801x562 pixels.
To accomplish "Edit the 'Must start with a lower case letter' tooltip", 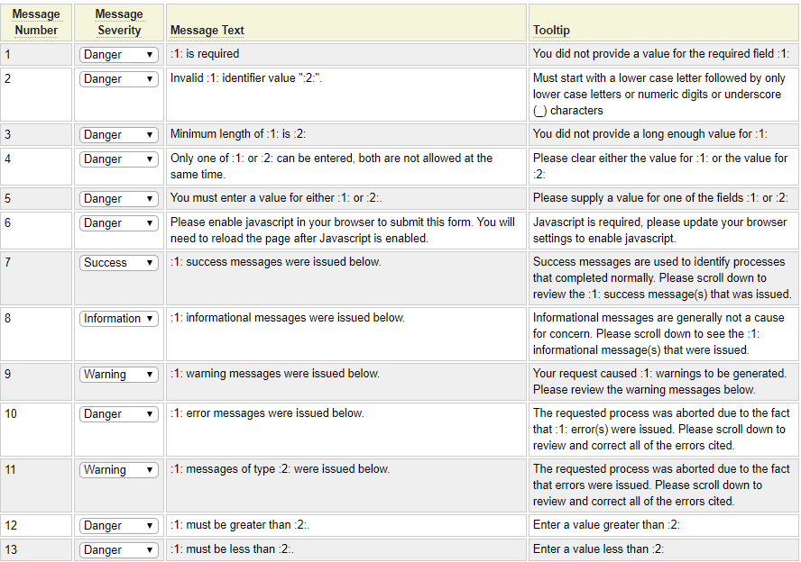I will [663, 95].
